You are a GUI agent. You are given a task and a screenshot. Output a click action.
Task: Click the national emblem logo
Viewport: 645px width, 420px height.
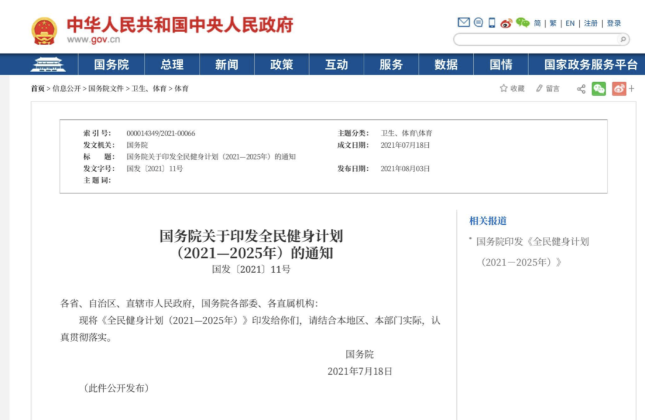click(x=44, y=28)
